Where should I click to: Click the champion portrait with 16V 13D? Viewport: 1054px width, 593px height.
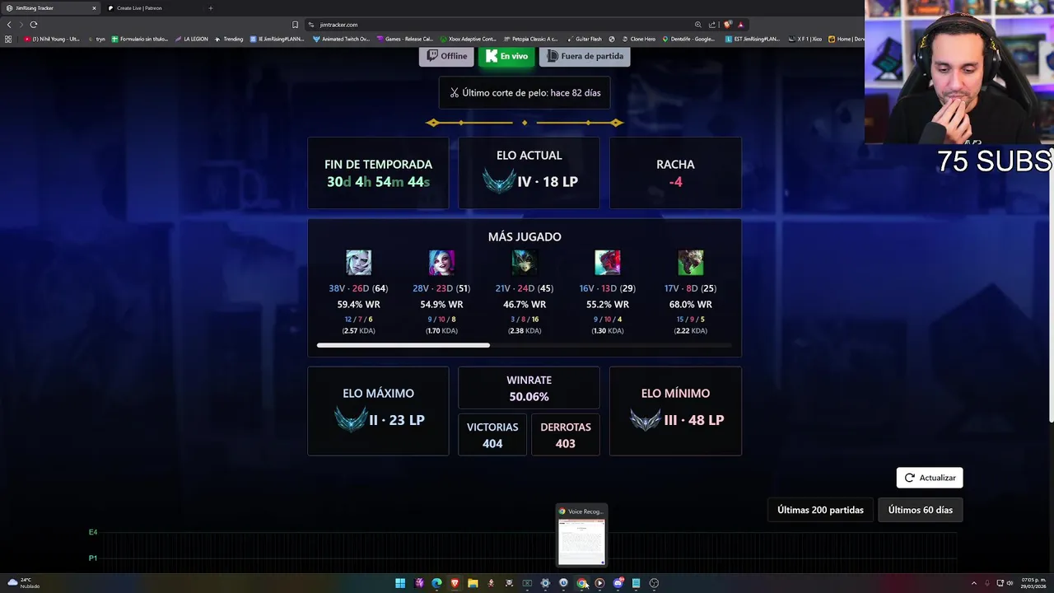[608, 263]
